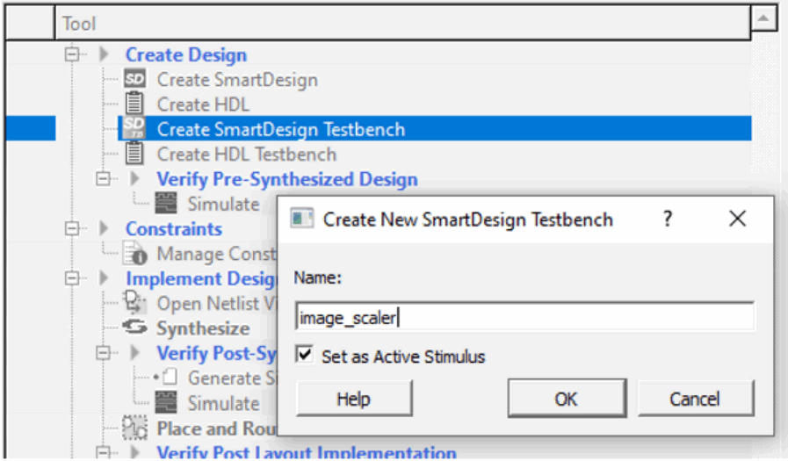Click the Verify Post-Synthesized arrow icon

click(134, 352)
